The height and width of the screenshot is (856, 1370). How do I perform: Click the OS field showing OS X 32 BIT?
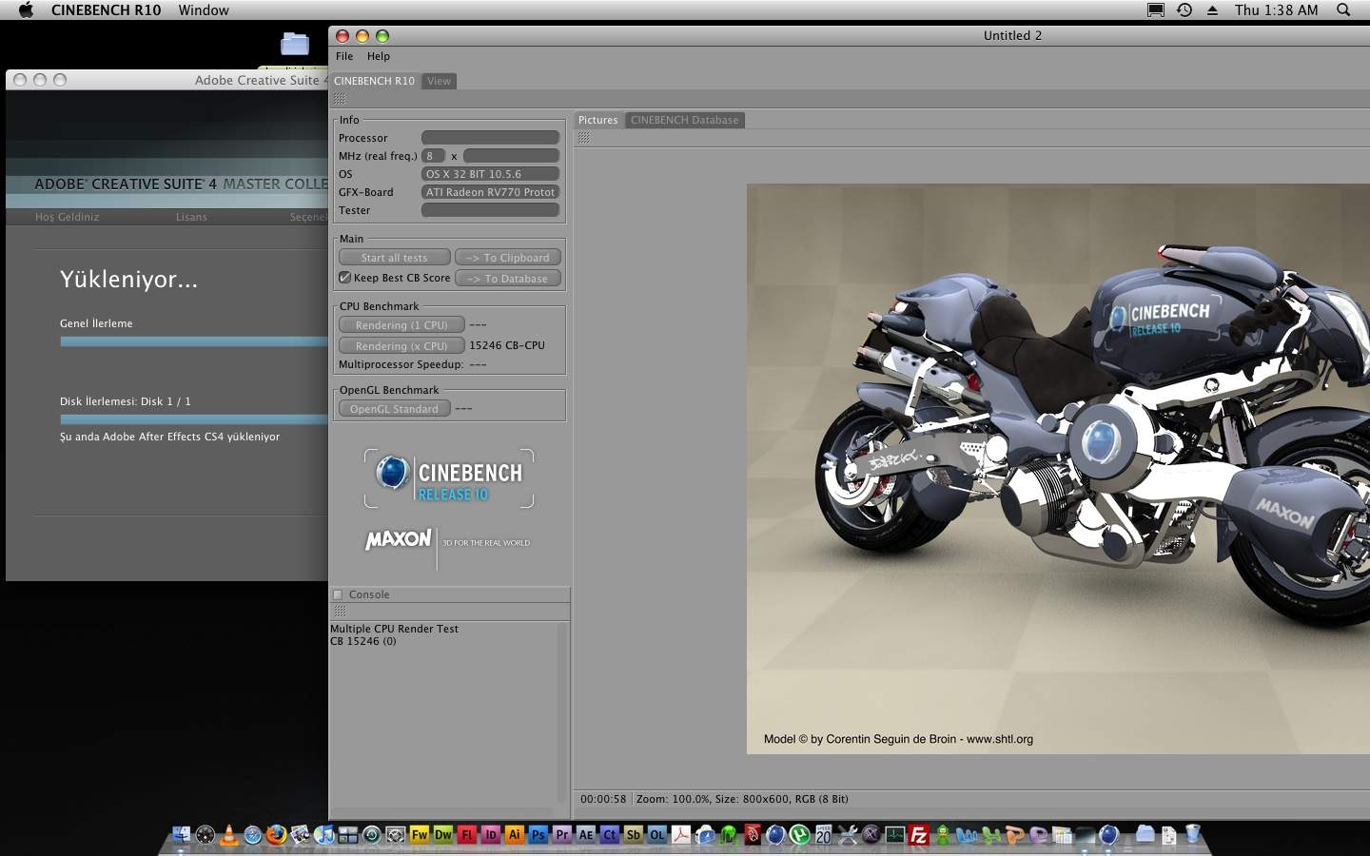point(490,174)
